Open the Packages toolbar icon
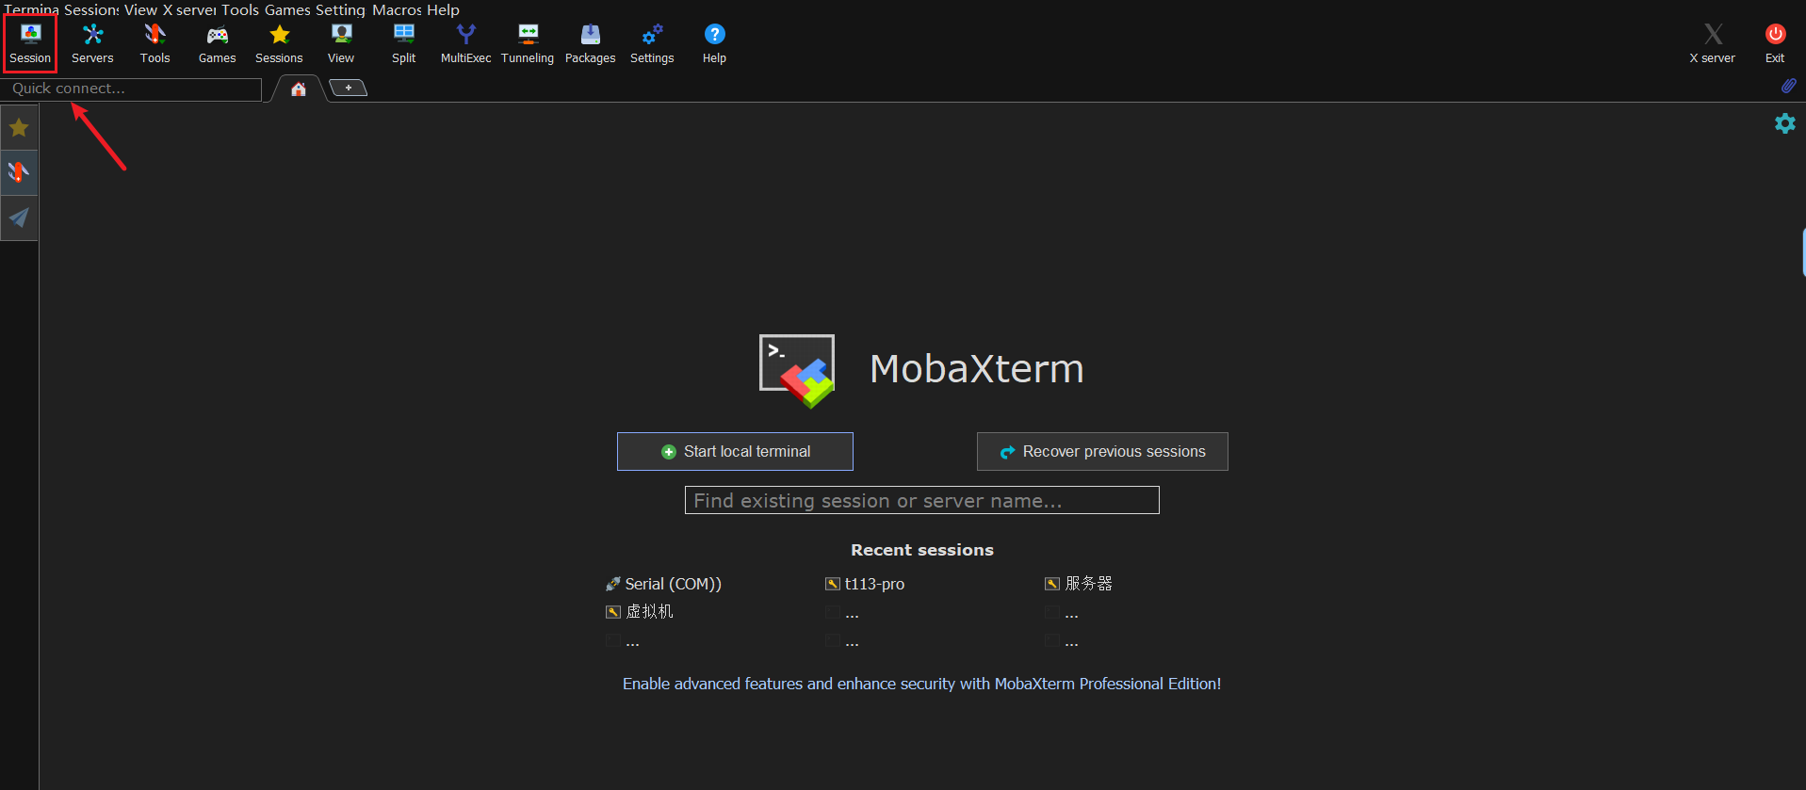 [x=590, y=43]
